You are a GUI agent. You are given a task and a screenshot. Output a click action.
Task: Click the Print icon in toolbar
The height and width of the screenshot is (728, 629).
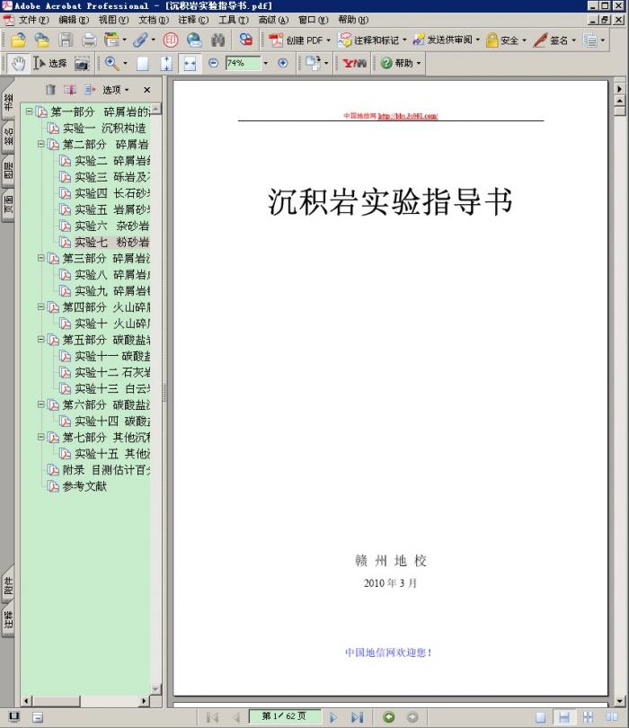pyautogui.click(x=89, y=40)
